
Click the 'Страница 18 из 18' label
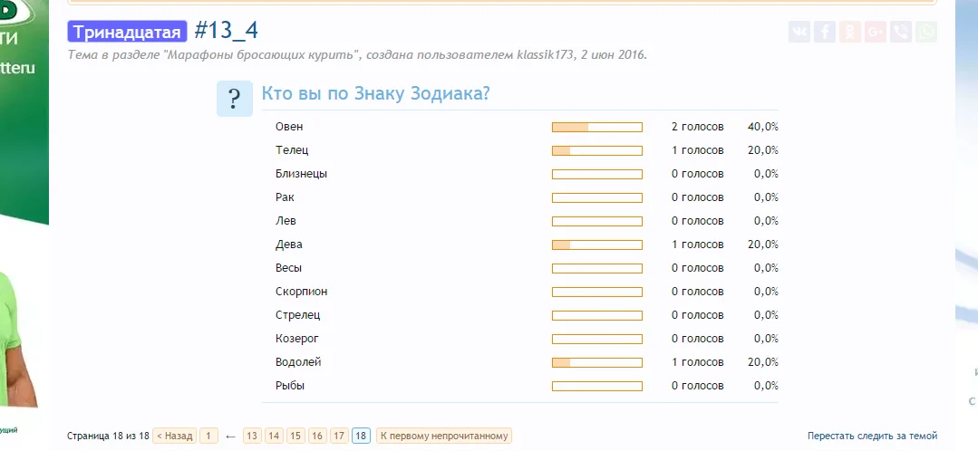click(109, 436)
